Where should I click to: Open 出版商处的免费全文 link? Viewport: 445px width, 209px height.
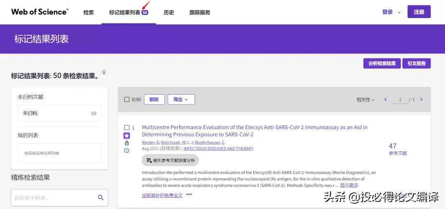pyautogui.click(x=162, y=195)
